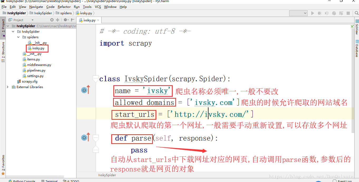This screenshot has width=359, height=182.
Task: Collapse the spiders folder
Action: [x=18, y=37]
